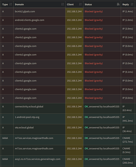The height and width of the screenshot is (167, 136).
Task: Click the Domain header label
Action: (19, 4)
